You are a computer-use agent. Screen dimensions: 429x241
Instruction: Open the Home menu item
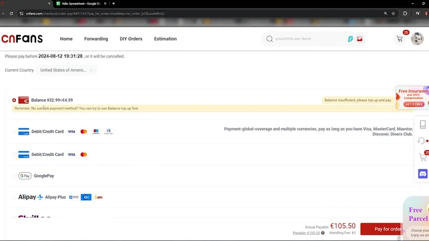(x=66, y=39)
